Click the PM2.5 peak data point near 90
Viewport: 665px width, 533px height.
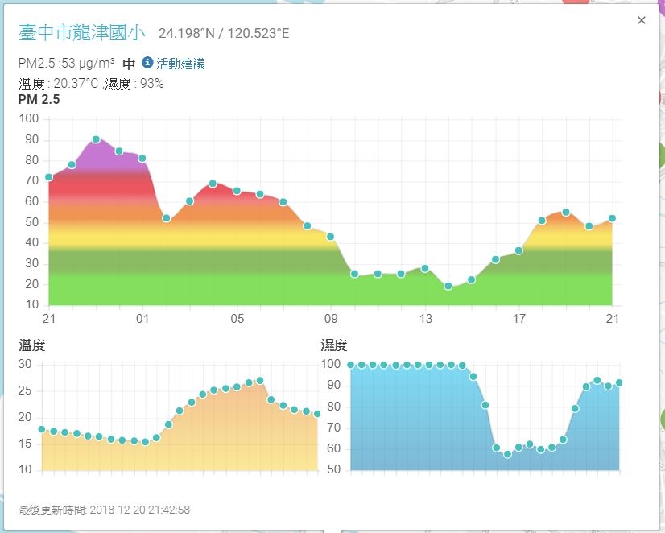click(96, 139)
